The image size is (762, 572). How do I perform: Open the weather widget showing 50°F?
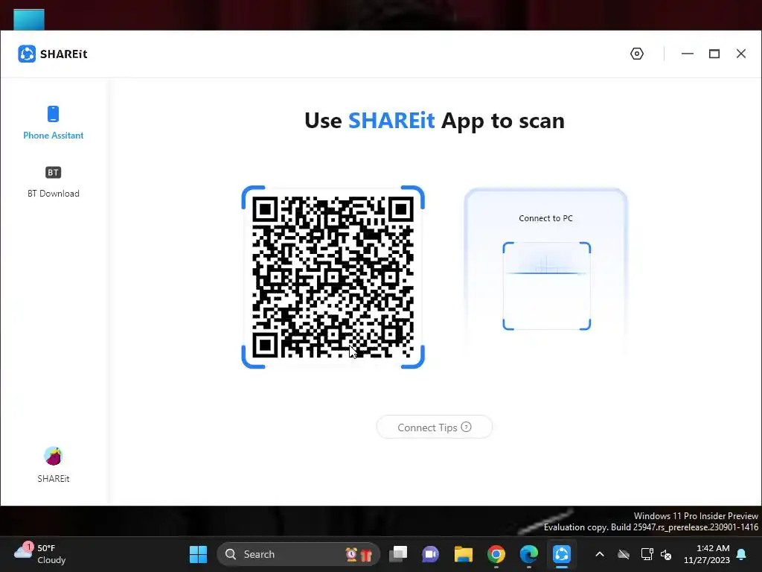coord(41,554)
